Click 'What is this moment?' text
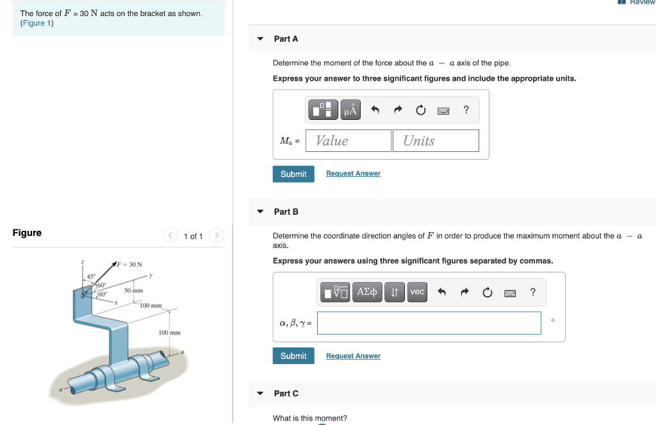 309,418
